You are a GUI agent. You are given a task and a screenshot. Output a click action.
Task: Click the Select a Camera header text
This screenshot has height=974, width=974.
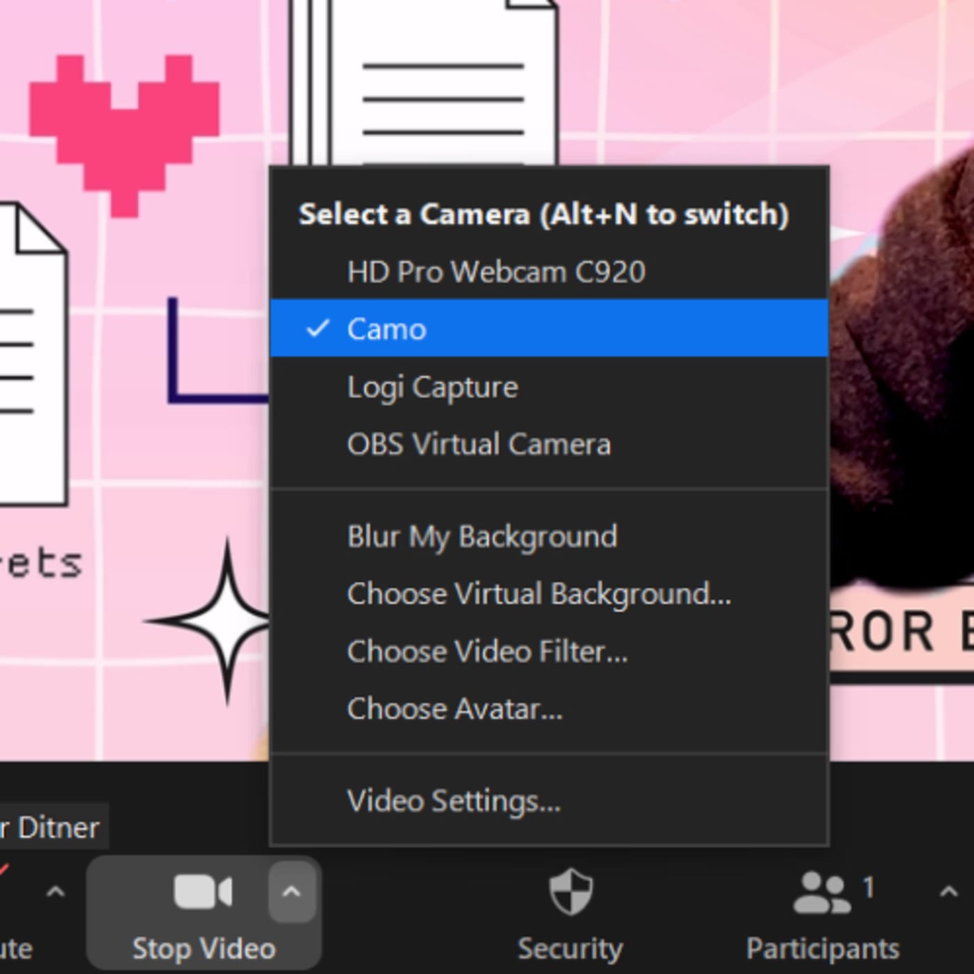543,214
